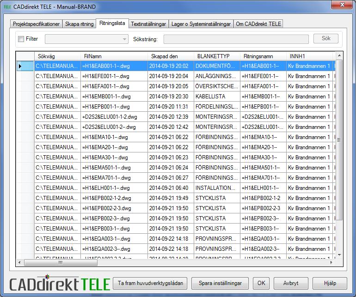Switch to the Projektspecifikationer tab
This screenshot has width=356, height=297.
click(x=36, y=24)
